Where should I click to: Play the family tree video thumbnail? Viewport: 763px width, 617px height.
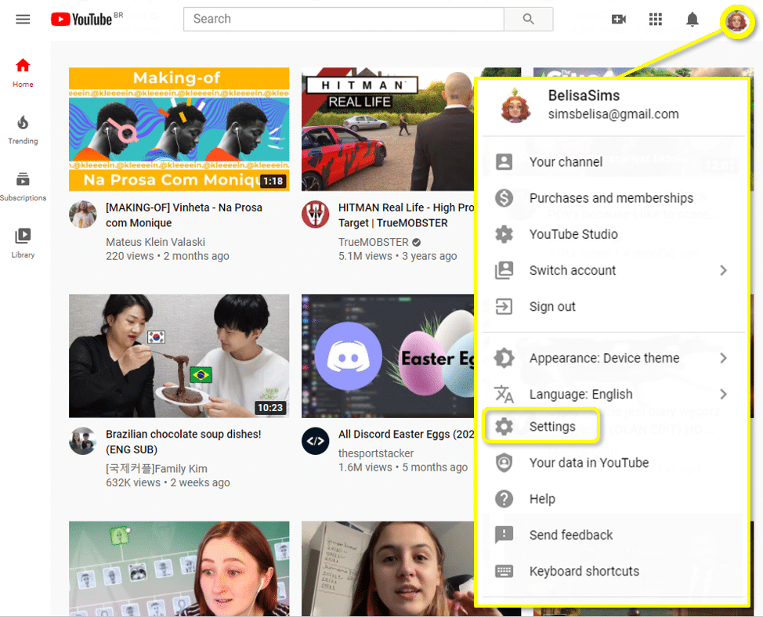(179, 569)
